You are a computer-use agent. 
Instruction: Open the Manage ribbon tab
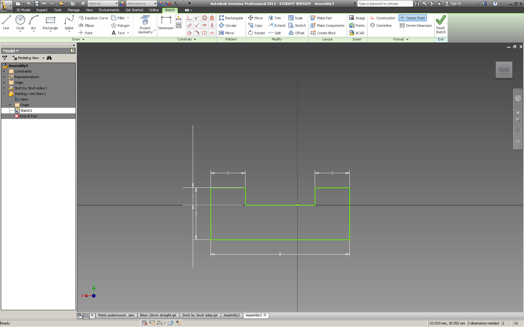tap(74, 10)
